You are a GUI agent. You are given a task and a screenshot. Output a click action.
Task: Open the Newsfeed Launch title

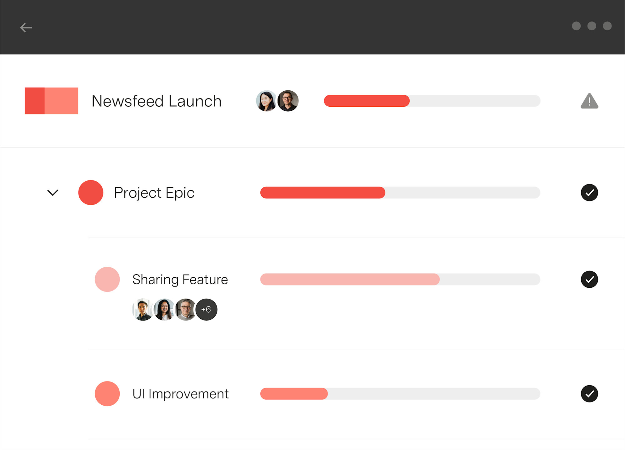click(x=157, y=101)
